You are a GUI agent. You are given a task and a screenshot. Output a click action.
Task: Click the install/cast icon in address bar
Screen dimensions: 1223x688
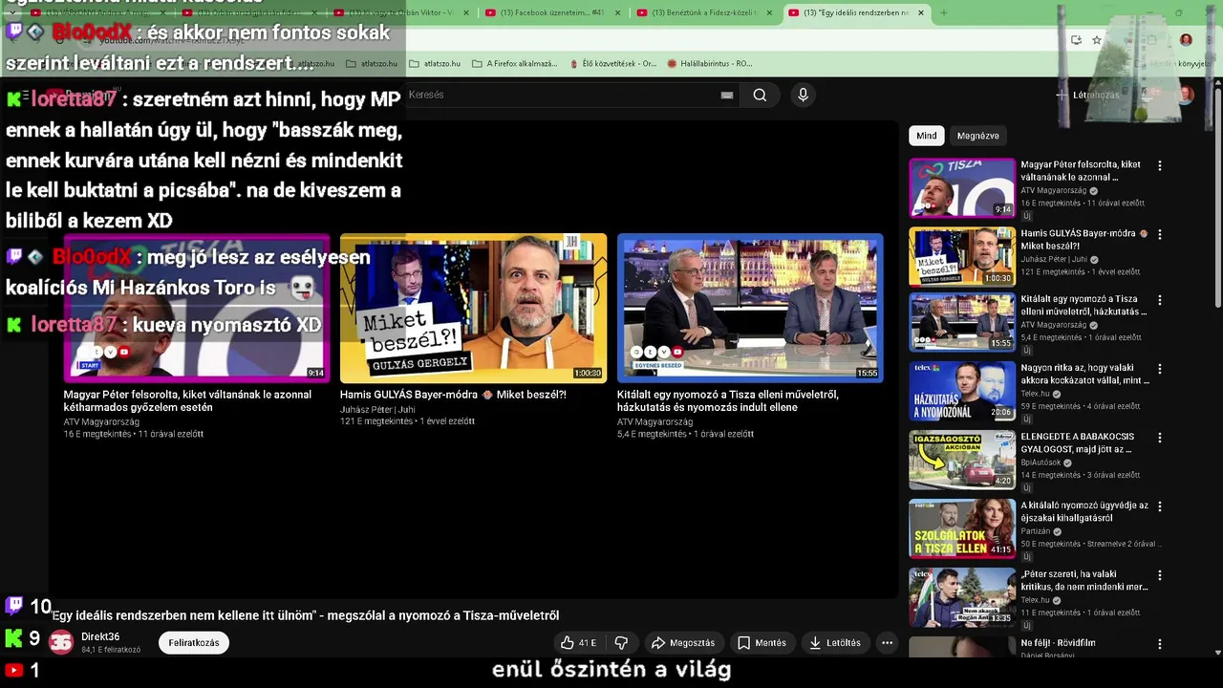click(1076, 40)
